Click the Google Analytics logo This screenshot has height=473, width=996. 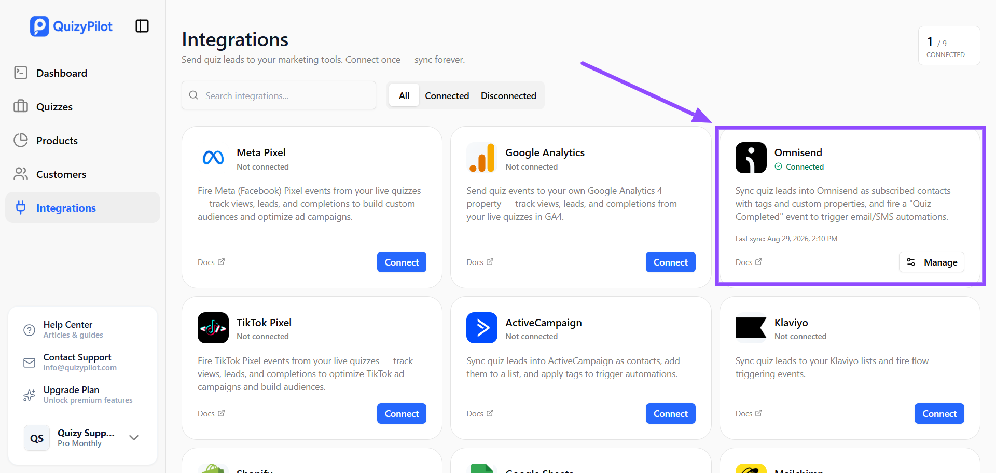point(482,158)
